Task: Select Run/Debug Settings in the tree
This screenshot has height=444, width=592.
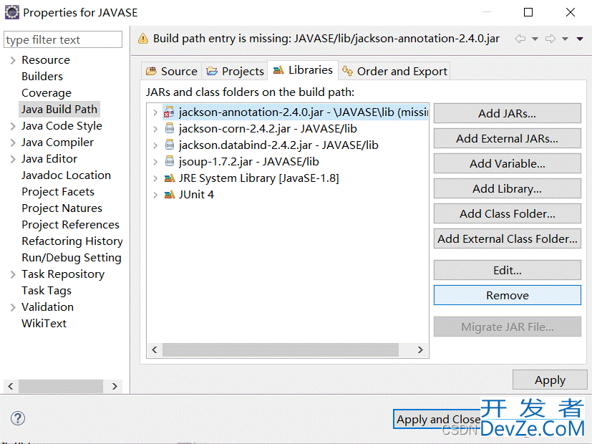Action: [x=72, y=258]
